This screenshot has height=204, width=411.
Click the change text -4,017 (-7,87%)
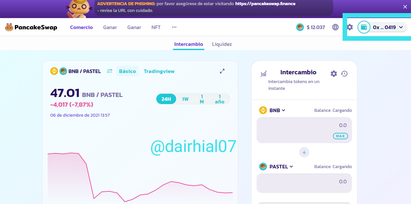(x=72, y=104)
